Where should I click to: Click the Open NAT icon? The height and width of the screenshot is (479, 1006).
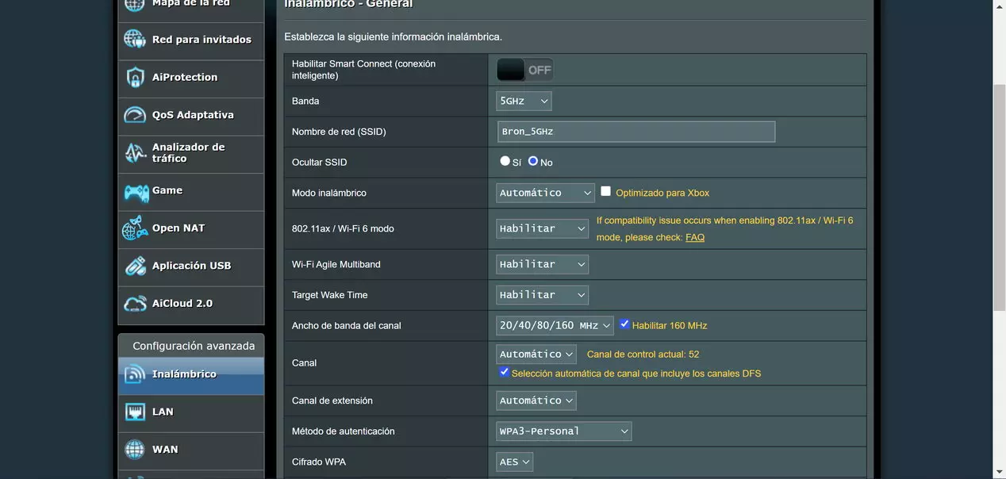point(135,228)
